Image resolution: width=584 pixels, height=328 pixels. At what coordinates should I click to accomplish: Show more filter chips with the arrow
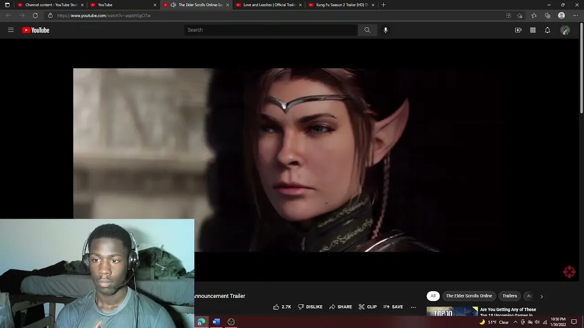coord(542,296)
